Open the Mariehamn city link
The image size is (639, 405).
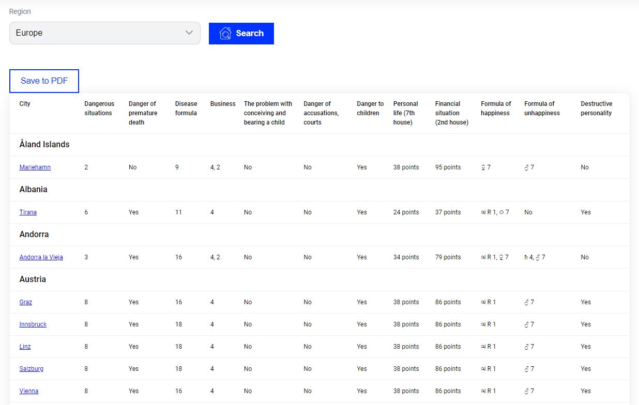[35, 167]
